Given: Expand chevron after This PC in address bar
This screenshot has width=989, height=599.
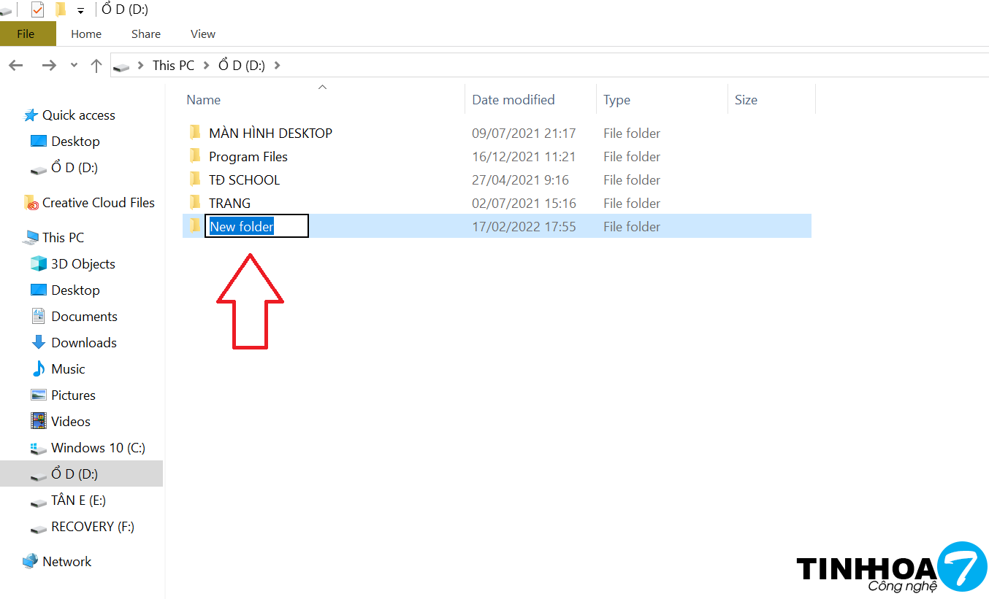Looking at the screenshot, I should coord(206,66).
